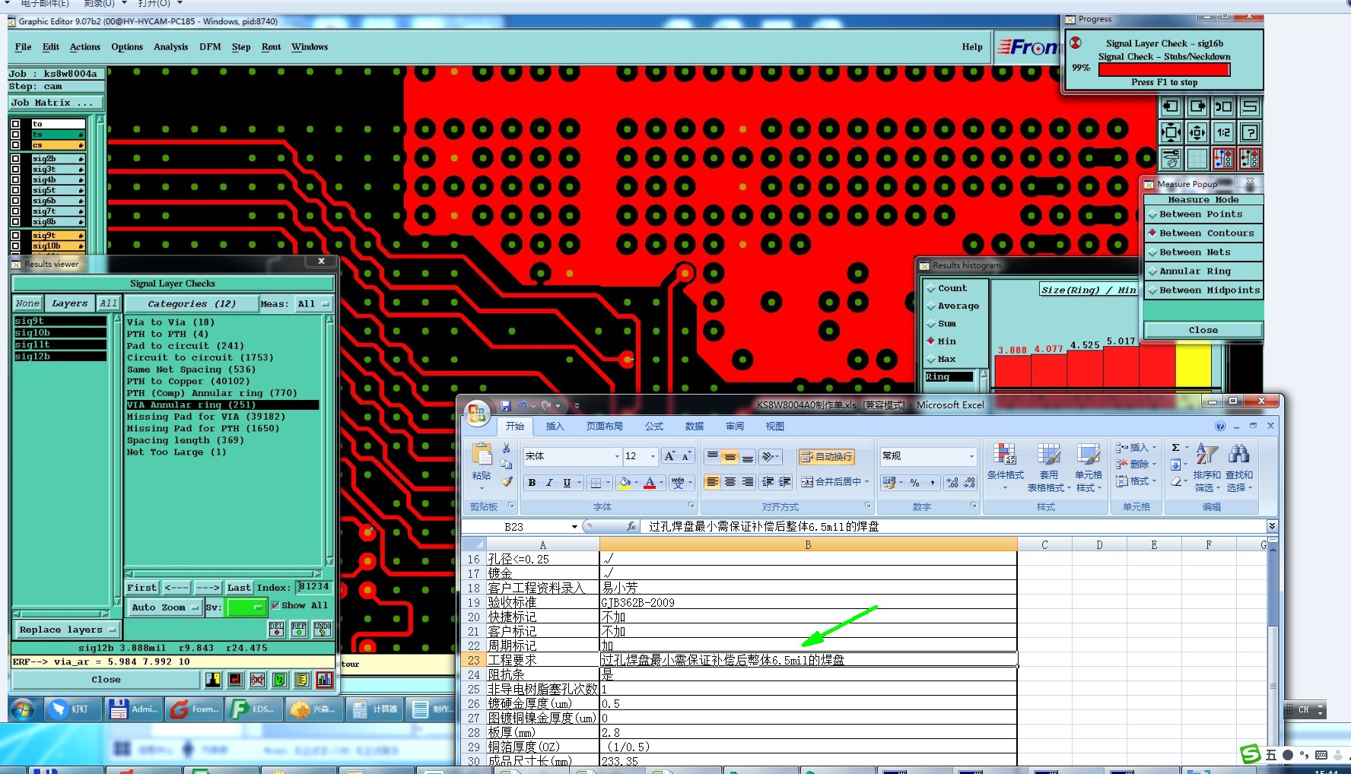Click the red progress bar in Progress window
1351x774 pixels.
click(1164, 69)
